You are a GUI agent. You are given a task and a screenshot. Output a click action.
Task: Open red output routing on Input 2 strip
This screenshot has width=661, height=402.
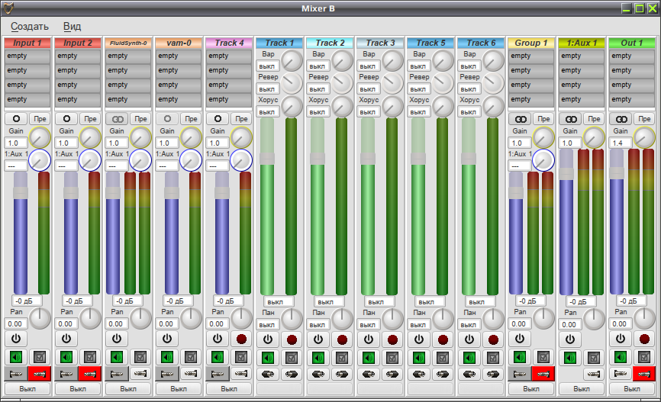click(x=90, y=374)
